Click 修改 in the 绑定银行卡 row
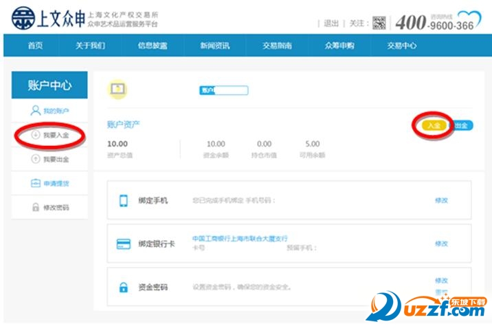This screenshot has width=492, height=333. pyautogui.click(x=441, y=244)
